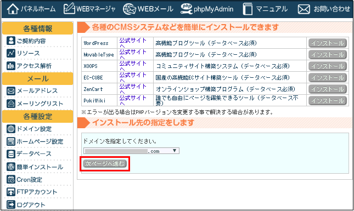Image resolution: width=354 pixels, height=211 pixels.
Task: Open WordPress 公式サイトへ link
Action: pos(133,43)
